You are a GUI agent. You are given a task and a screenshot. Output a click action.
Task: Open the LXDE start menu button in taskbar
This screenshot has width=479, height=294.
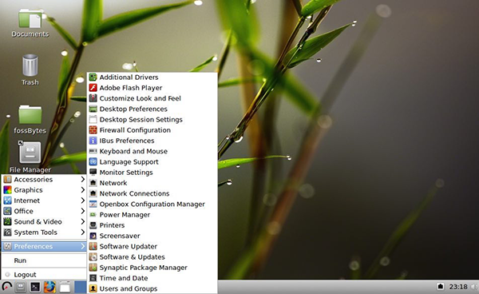(6, 287)
